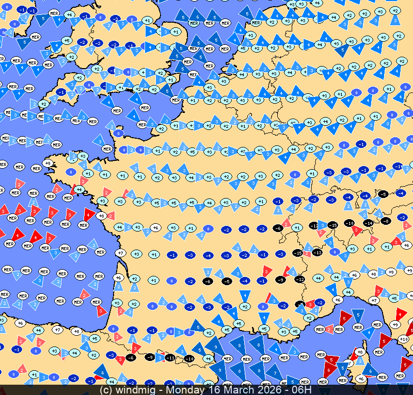Click the +10 temperature label
Screen dimensions: 413x395
pyautogui.click(x=404, y=339)
